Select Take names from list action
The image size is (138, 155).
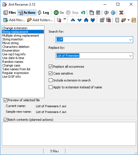[23, 69]
